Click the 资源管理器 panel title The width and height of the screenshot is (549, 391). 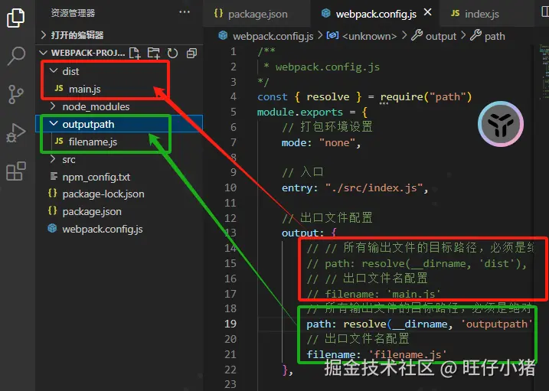pyautogui.click(x=73, y=13)
